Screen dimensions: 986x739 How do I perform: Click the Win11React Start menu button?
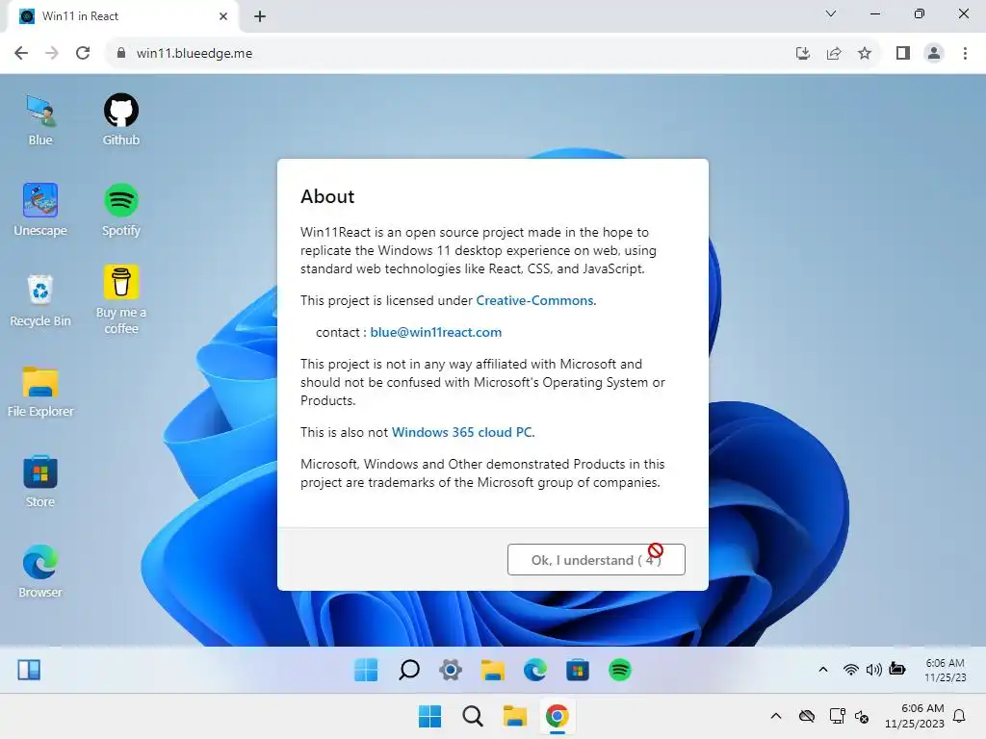(366, 670)
